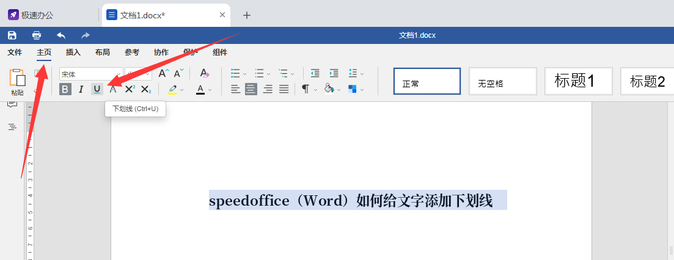
Task: Apply black font color A
Action: pos(200,90)
